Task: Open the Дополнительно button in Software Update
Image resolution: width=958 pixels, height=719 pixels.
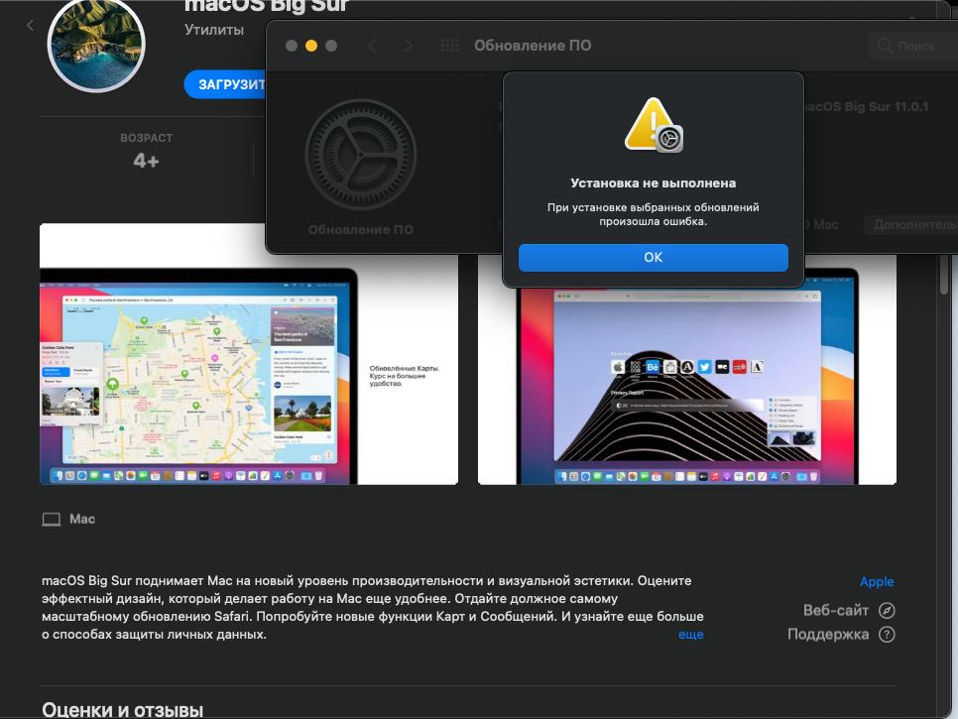Action: [x=911, y=225]
